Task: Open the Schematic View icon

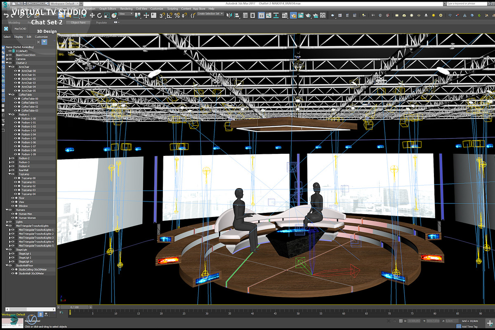Action: click(x=276, y=16)
